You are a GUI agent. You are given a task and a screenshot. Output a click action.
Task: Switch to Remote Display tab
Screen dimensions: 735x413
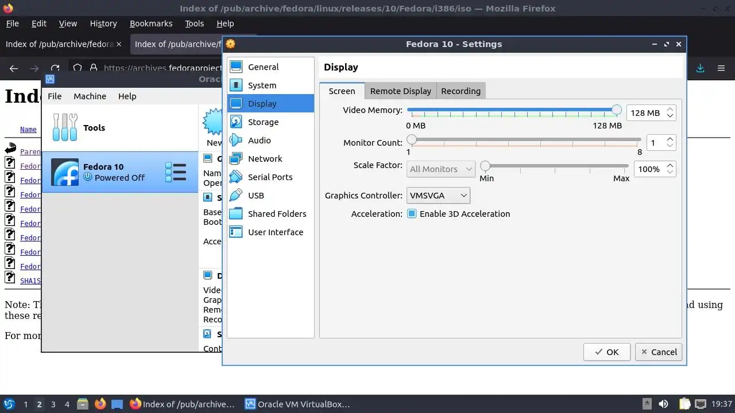coord(400,91)
